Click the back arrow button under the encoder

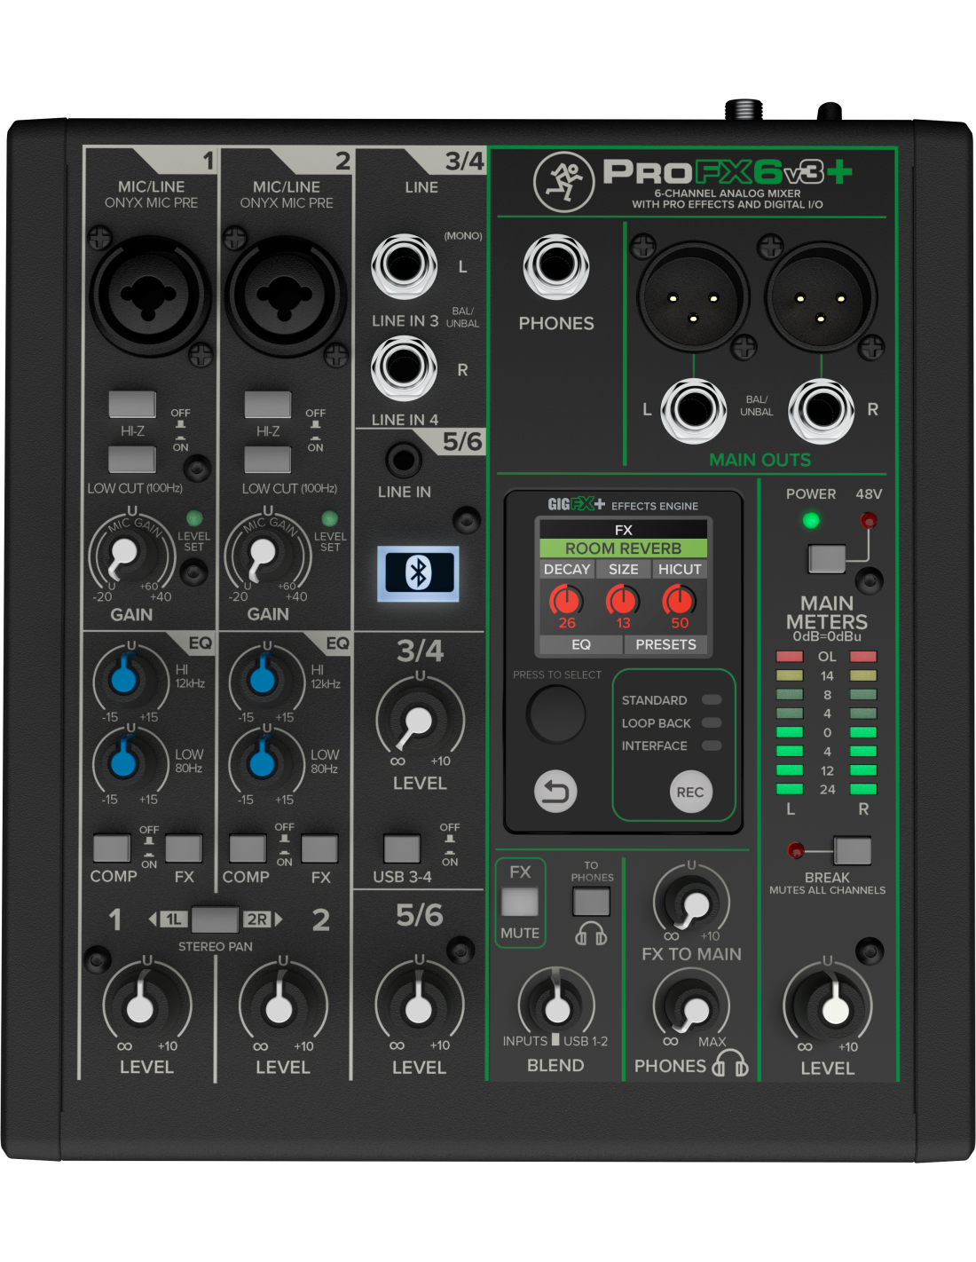tap(555, 792)
